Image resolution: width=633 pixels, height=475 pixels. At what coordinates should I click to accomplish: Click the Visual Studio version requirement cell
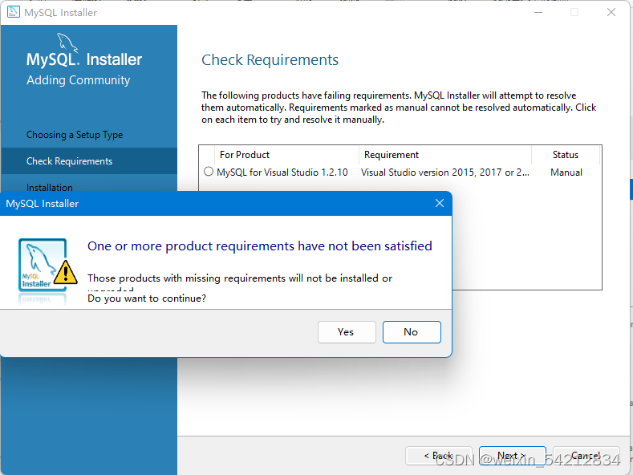click(445, 173)
